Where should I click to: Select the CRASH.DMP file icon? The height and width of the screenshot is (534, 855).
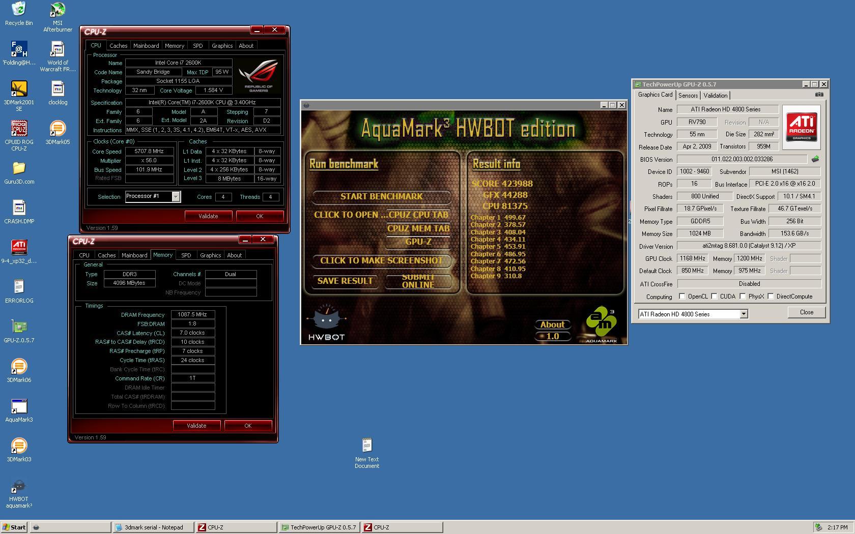click(19, 212)
